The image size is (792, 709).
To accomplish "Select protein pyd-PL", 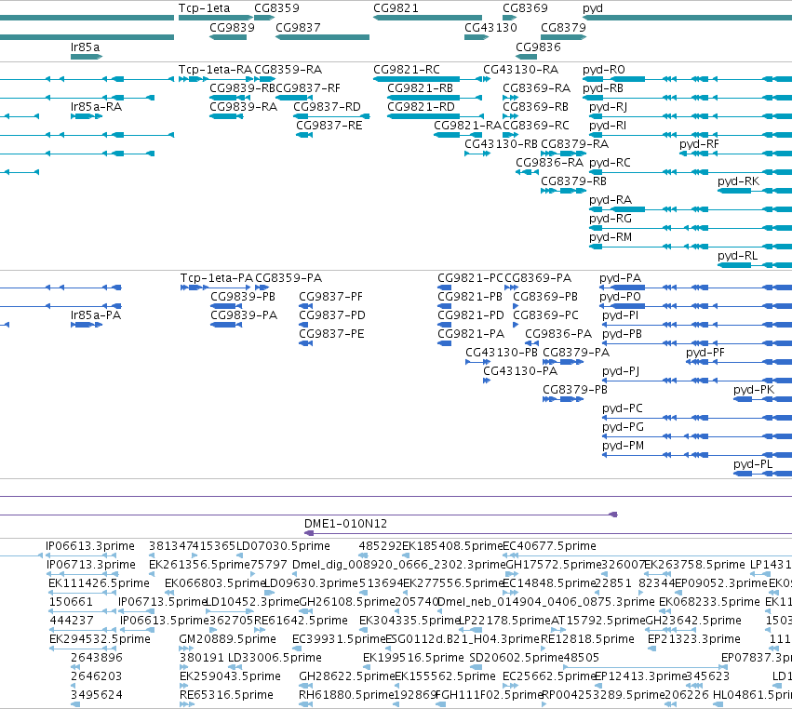I will pos(753,464).
